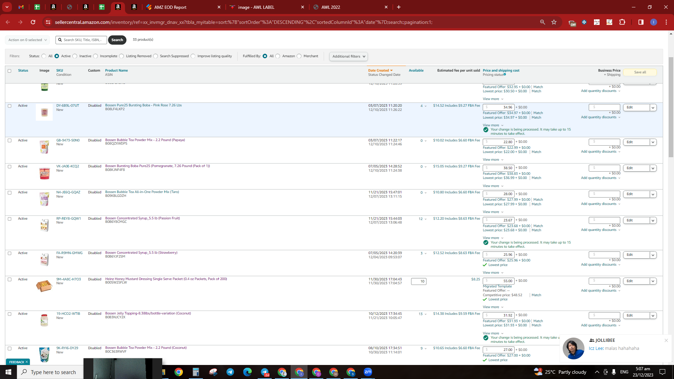Open the Gmail pinned tab

tap(21, 7)
